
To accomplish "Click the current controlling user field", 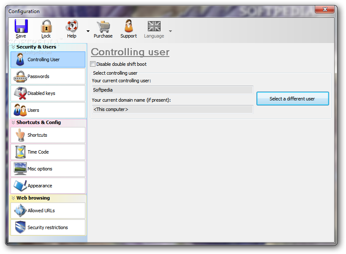I will (172, 90).
